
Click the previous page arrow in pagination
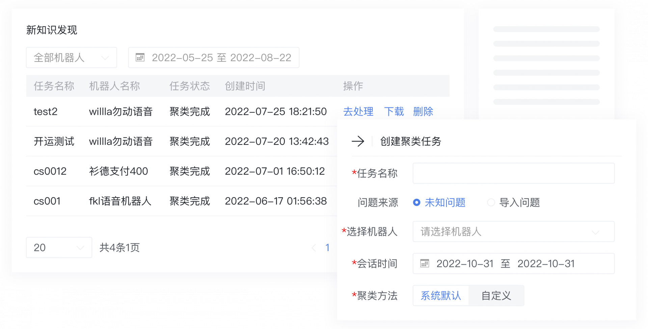point(314,248)
